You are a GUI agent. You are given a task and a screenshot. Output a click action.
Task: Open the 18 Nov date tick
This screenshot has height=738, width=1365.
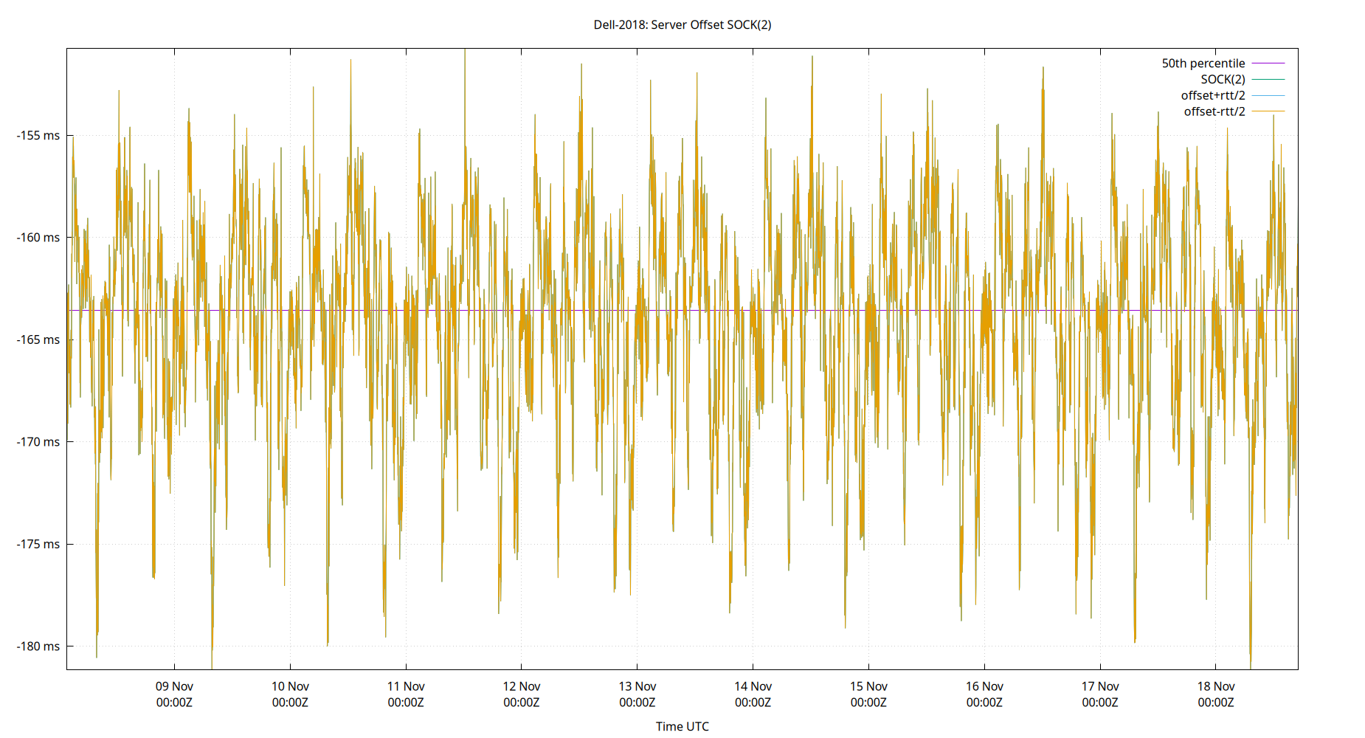click(1214, 686)
